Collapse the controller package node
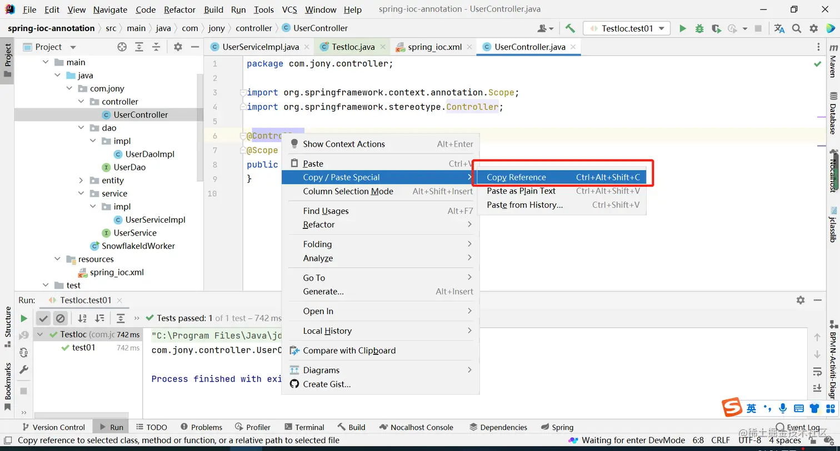 (x=81, y=102)
